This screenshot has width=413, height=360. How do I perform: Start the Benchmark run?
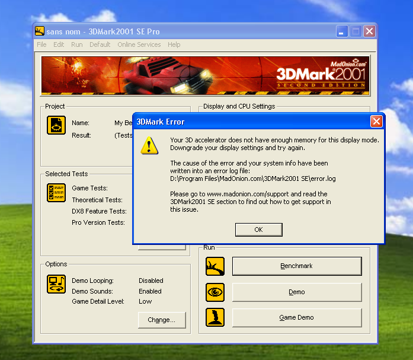click(297, 266)
